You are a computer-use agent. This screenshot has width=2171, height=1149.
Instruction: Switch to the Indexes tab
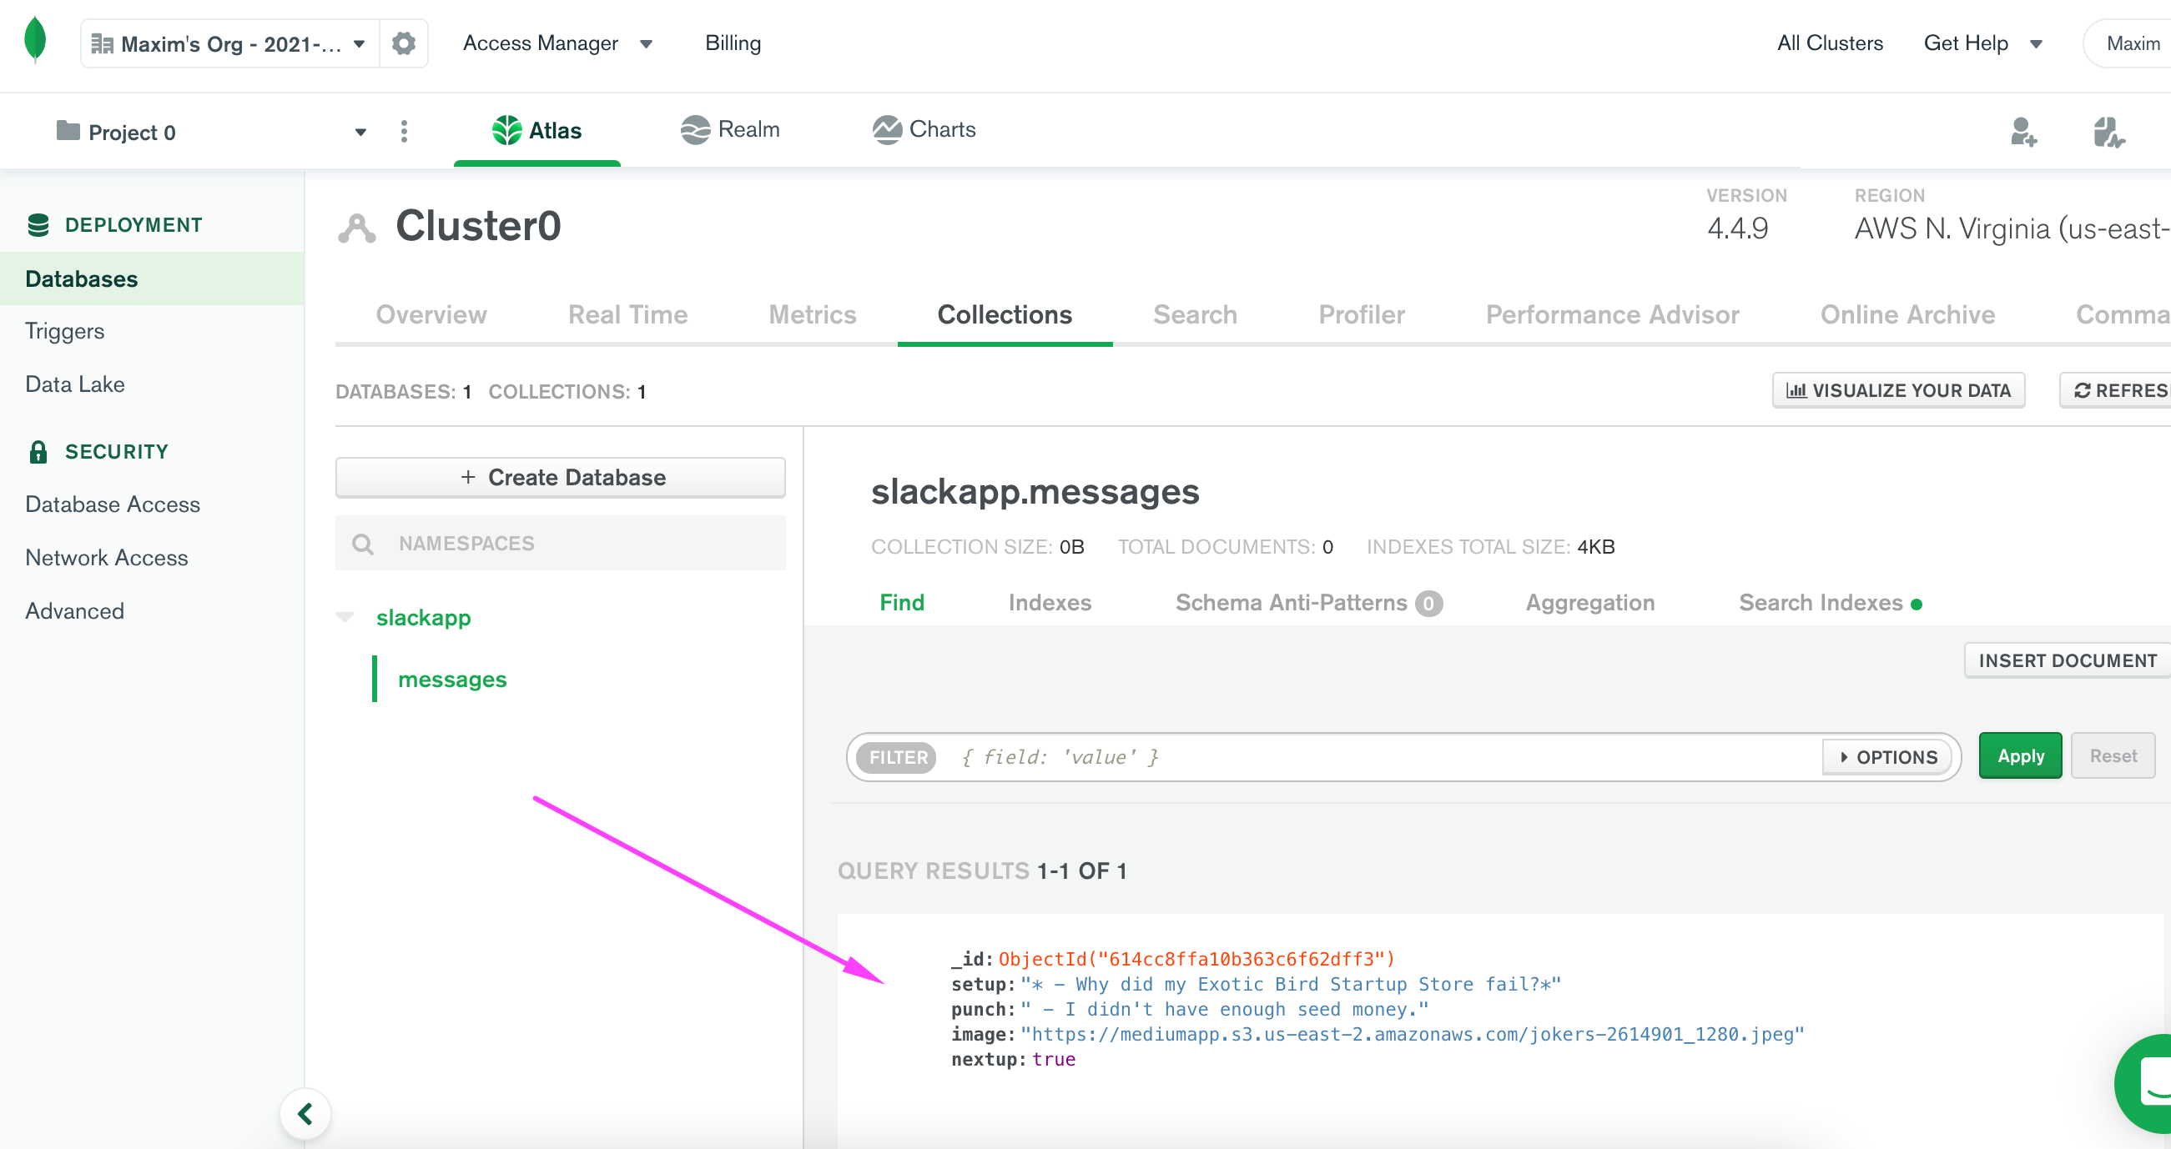(1050, 602)
